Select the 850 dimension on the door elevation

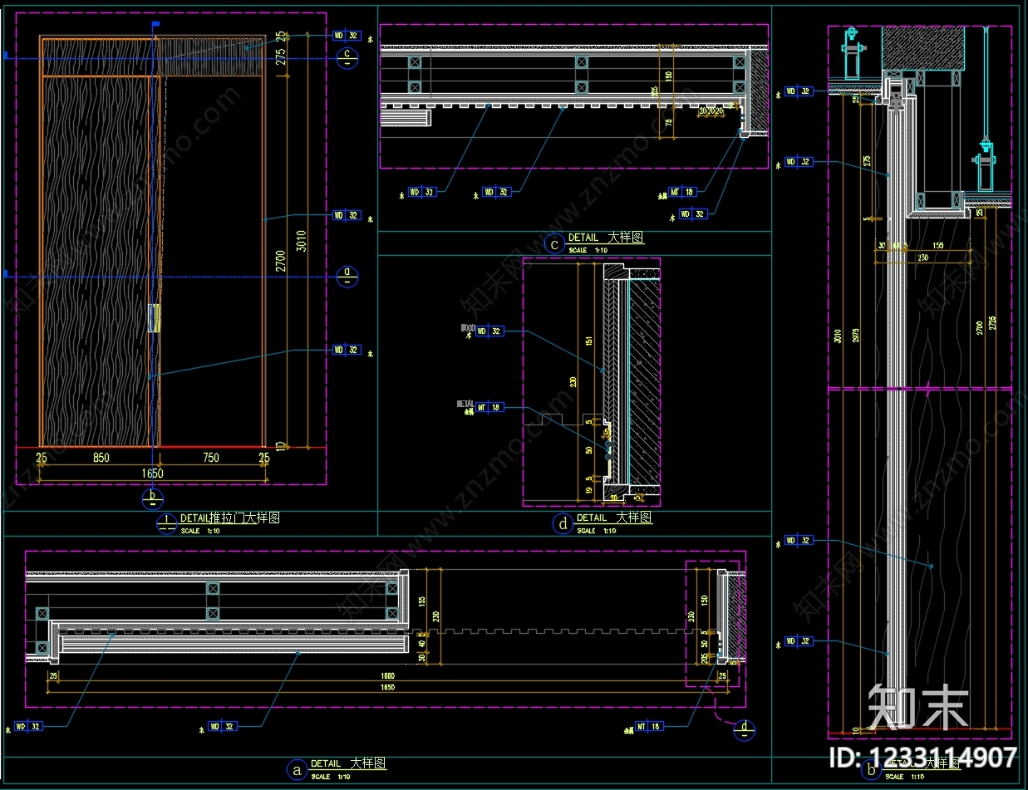[x=101, y=458]
